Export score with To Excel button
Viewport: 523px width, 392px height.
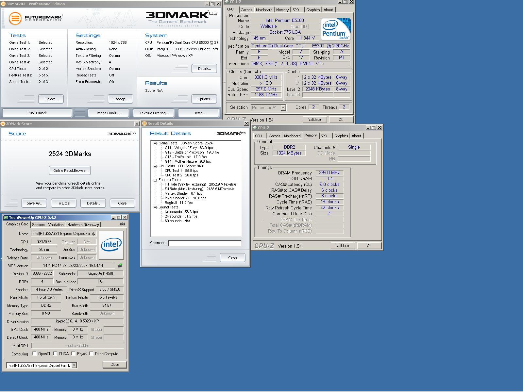tap(64, 203)
